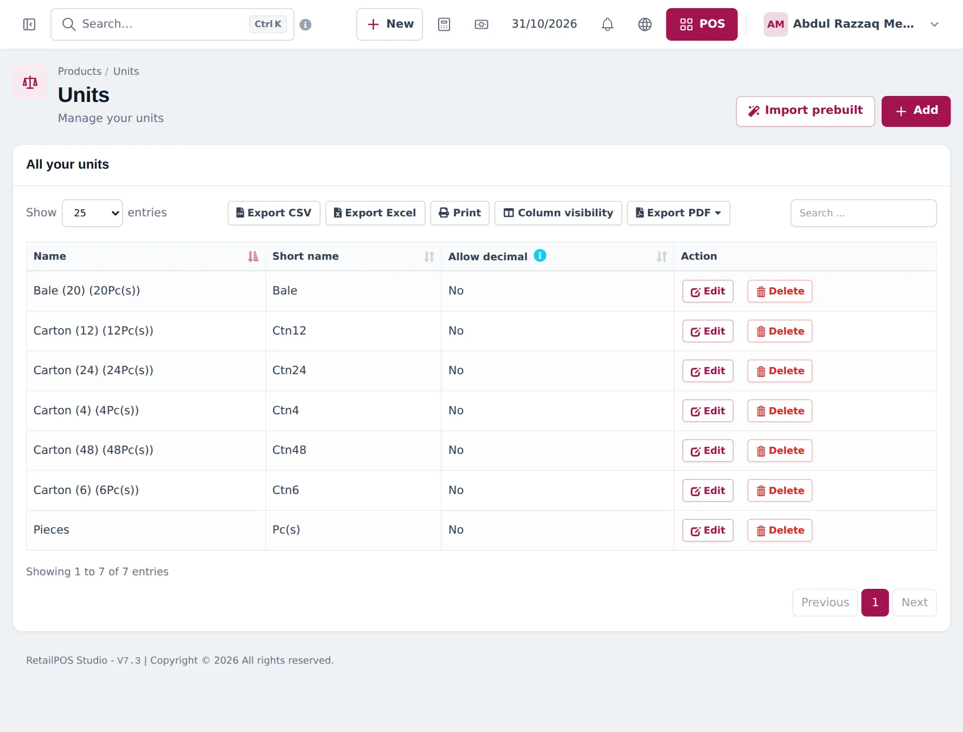Sort by Allow decimal column arrows
This screenshot has height=732, width=963.
[x=662, y=256]
